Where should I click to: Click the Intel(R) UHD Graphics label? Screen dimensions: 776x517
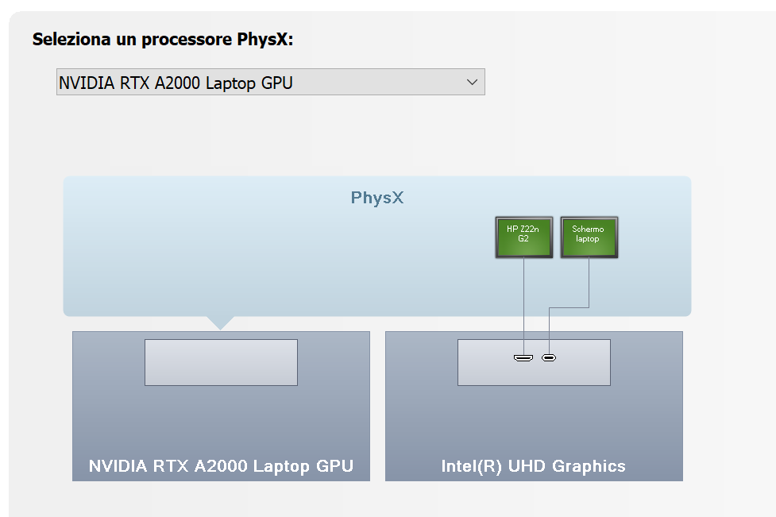533,466
